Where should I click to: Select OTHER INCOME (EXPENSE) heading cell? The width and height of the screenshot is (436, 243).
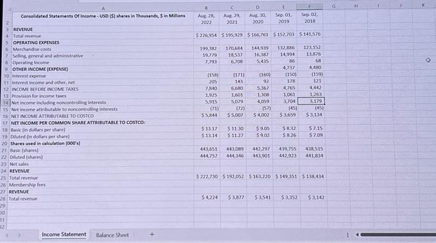pos(40,69)
